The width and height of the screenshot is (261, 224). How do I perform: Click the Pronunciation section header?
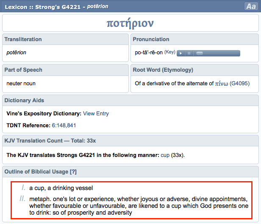point(151,39)
